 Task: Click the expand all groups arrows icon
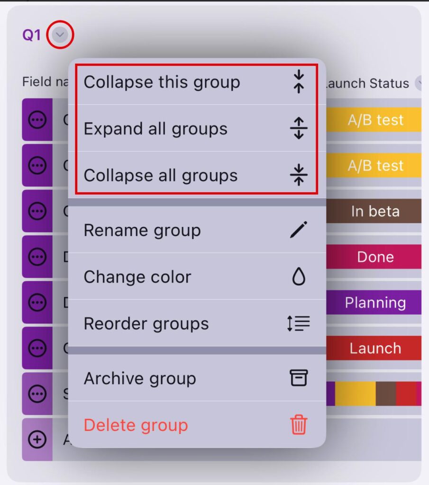coord(299,129)
